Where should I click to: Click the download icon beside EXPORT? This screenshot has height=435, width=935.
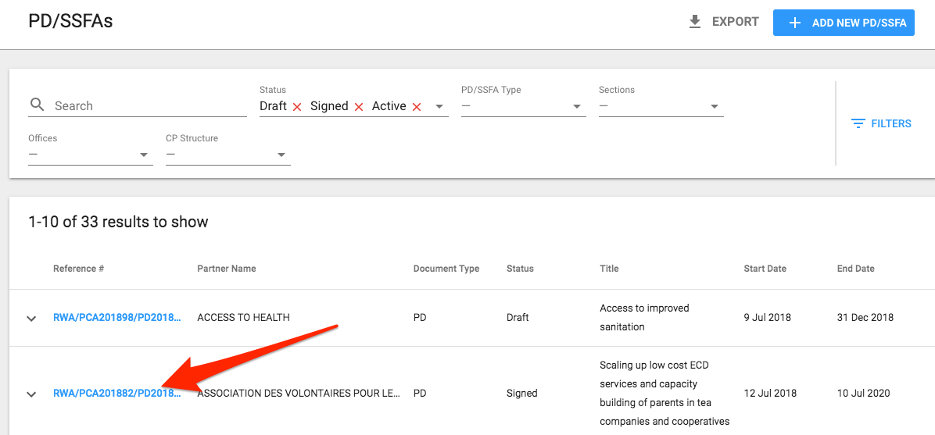695,22
